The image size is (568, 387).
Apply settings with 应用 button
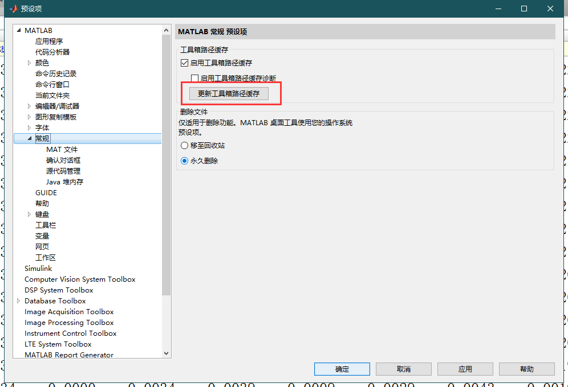pyautogui.click(x=465, y=369)
